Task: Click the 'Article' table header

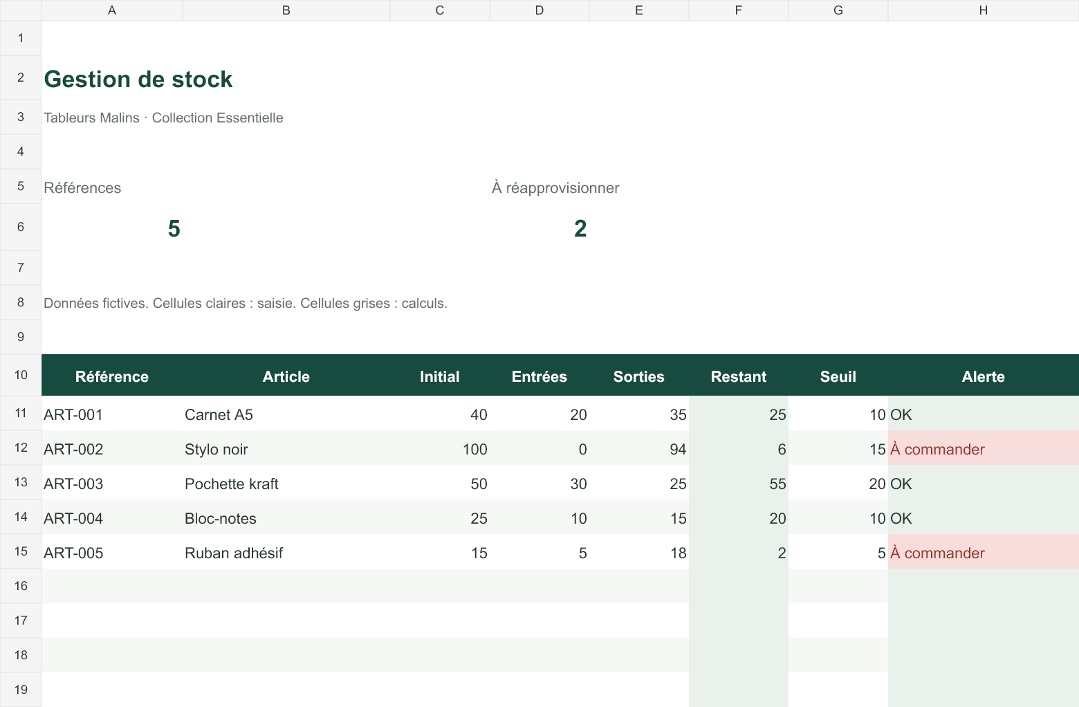Action: [x=286, y=376]
